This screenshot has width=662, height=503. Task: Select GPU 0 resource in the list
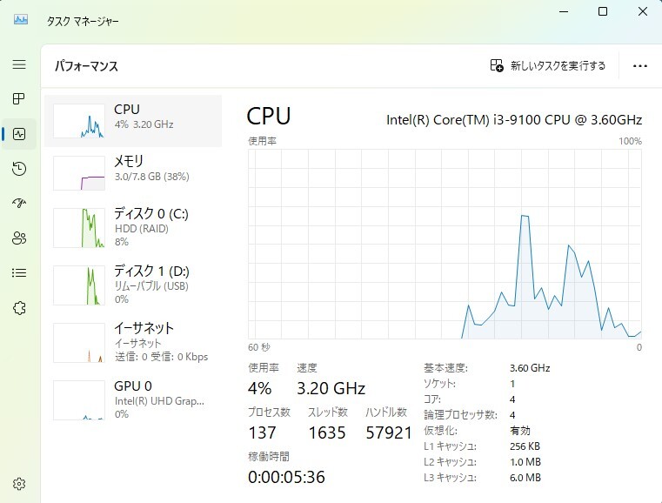[x=133, y=400]
